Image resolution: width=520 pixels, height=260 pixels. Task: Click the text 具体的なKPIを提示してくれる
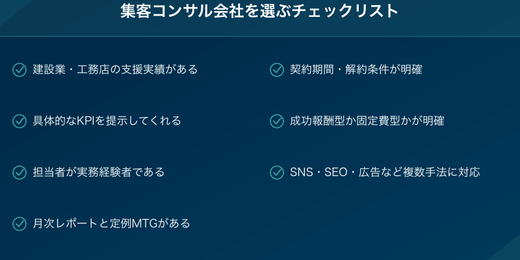107,121
